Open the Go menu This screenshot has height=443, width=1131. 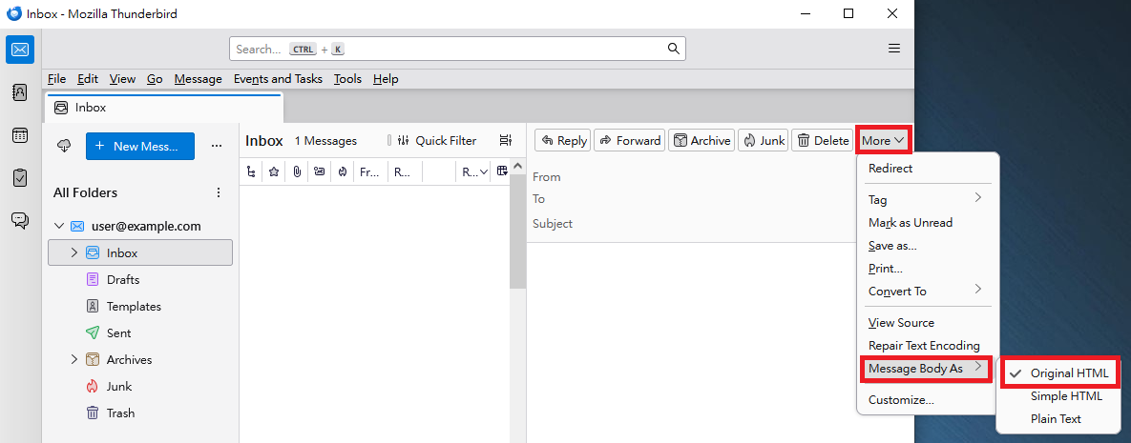click(x=155, y=79)
